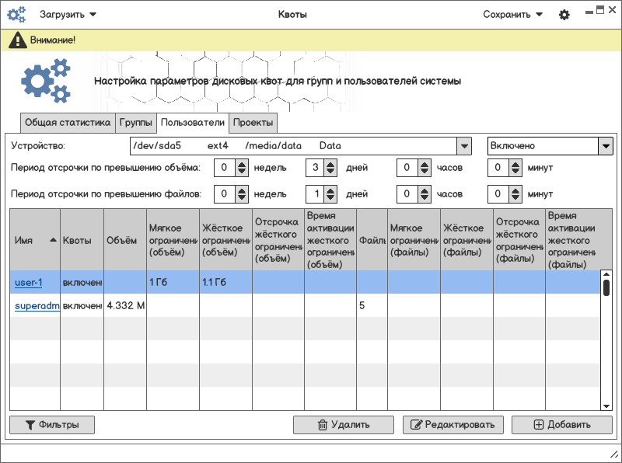622x463 pixels.
Task: Click the funnel icon on Фильтры button
Action: coord(30,425)
